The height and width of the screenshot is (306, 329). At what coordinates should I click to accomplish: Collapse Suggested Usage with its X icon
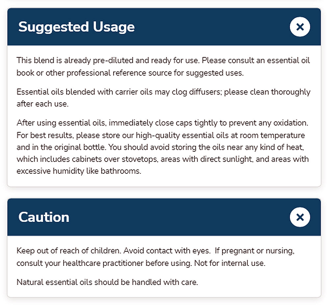point(300,27)
